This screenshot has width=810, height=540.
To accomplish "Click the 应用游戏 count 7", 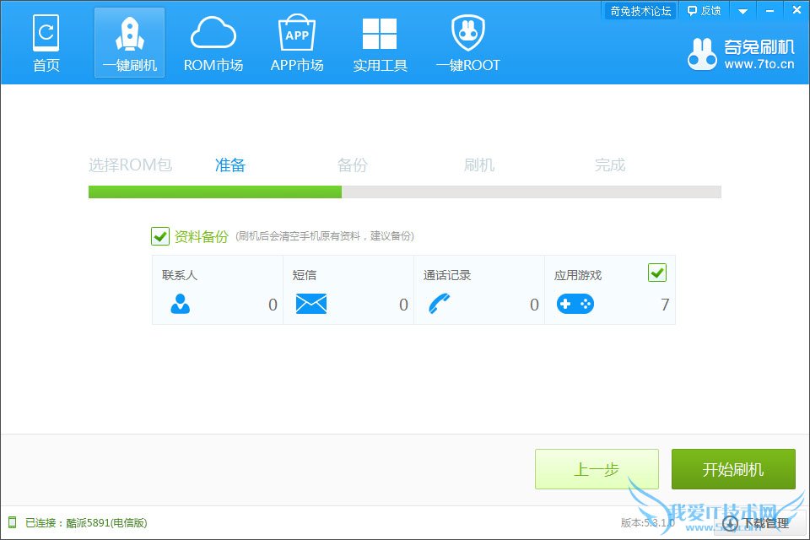I will pos(665,305).
